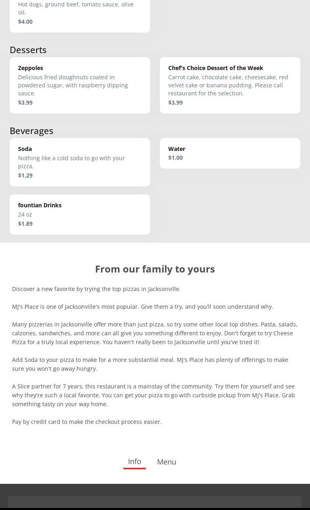
Task: Click the Water $1.00 price
Action: click(176, 158)
